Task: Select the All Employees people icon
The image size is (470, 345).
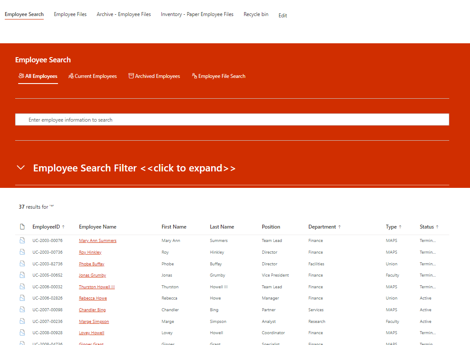Action: coord(22,76)
